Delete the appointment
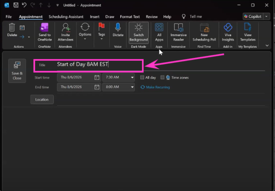275x191 pixels. [x=12, y=30]
